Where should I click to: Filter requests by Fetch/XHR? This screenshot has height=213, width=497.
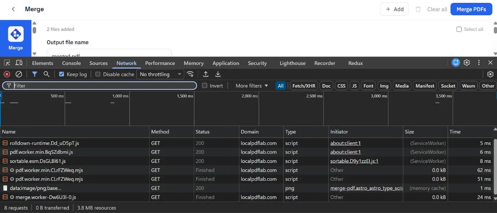(x=304, y=86)
